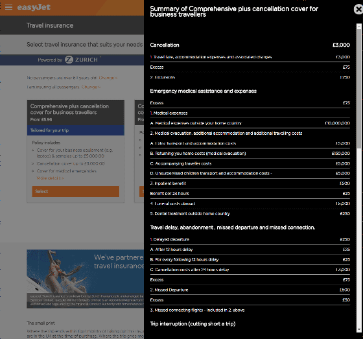This screenshot has height=339, width=363.
Task: Click the Returning you home costs row
Action: [x=250, y=154]
